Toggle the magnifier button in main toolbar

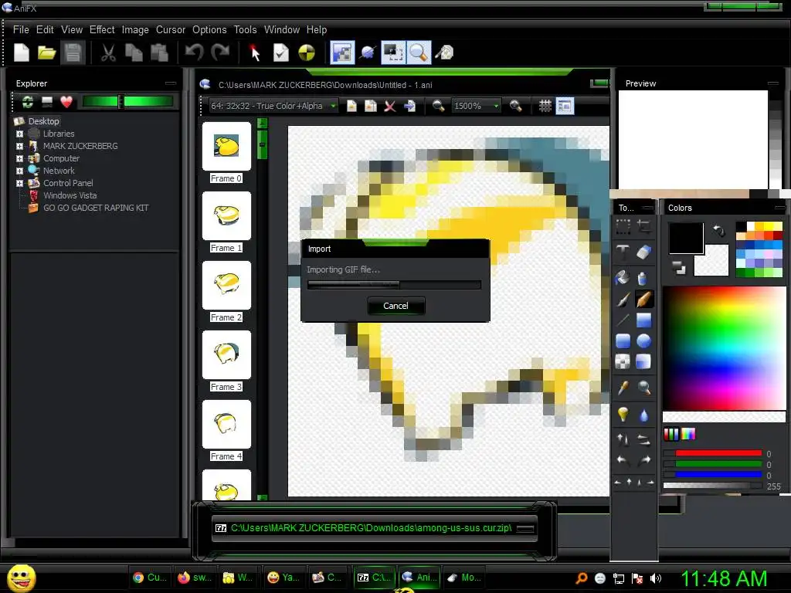tap(418, 53)
